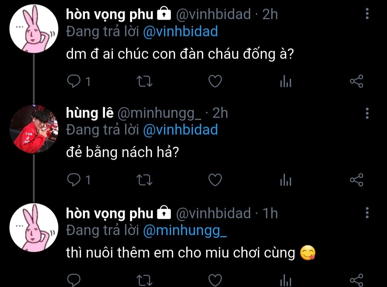Open hòn vọng phu's rabbit avatar at top
Screen dimensions: 387x287
tap(34, 29)
